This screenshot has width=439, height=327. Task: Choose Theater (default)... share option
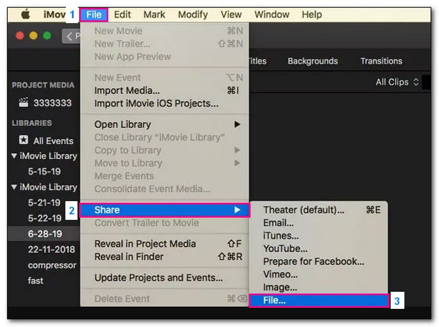[303, 210]
